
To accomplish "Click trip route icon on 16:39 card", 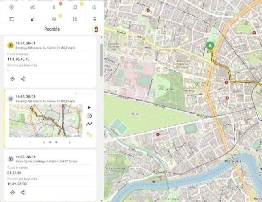I will 11,99.
